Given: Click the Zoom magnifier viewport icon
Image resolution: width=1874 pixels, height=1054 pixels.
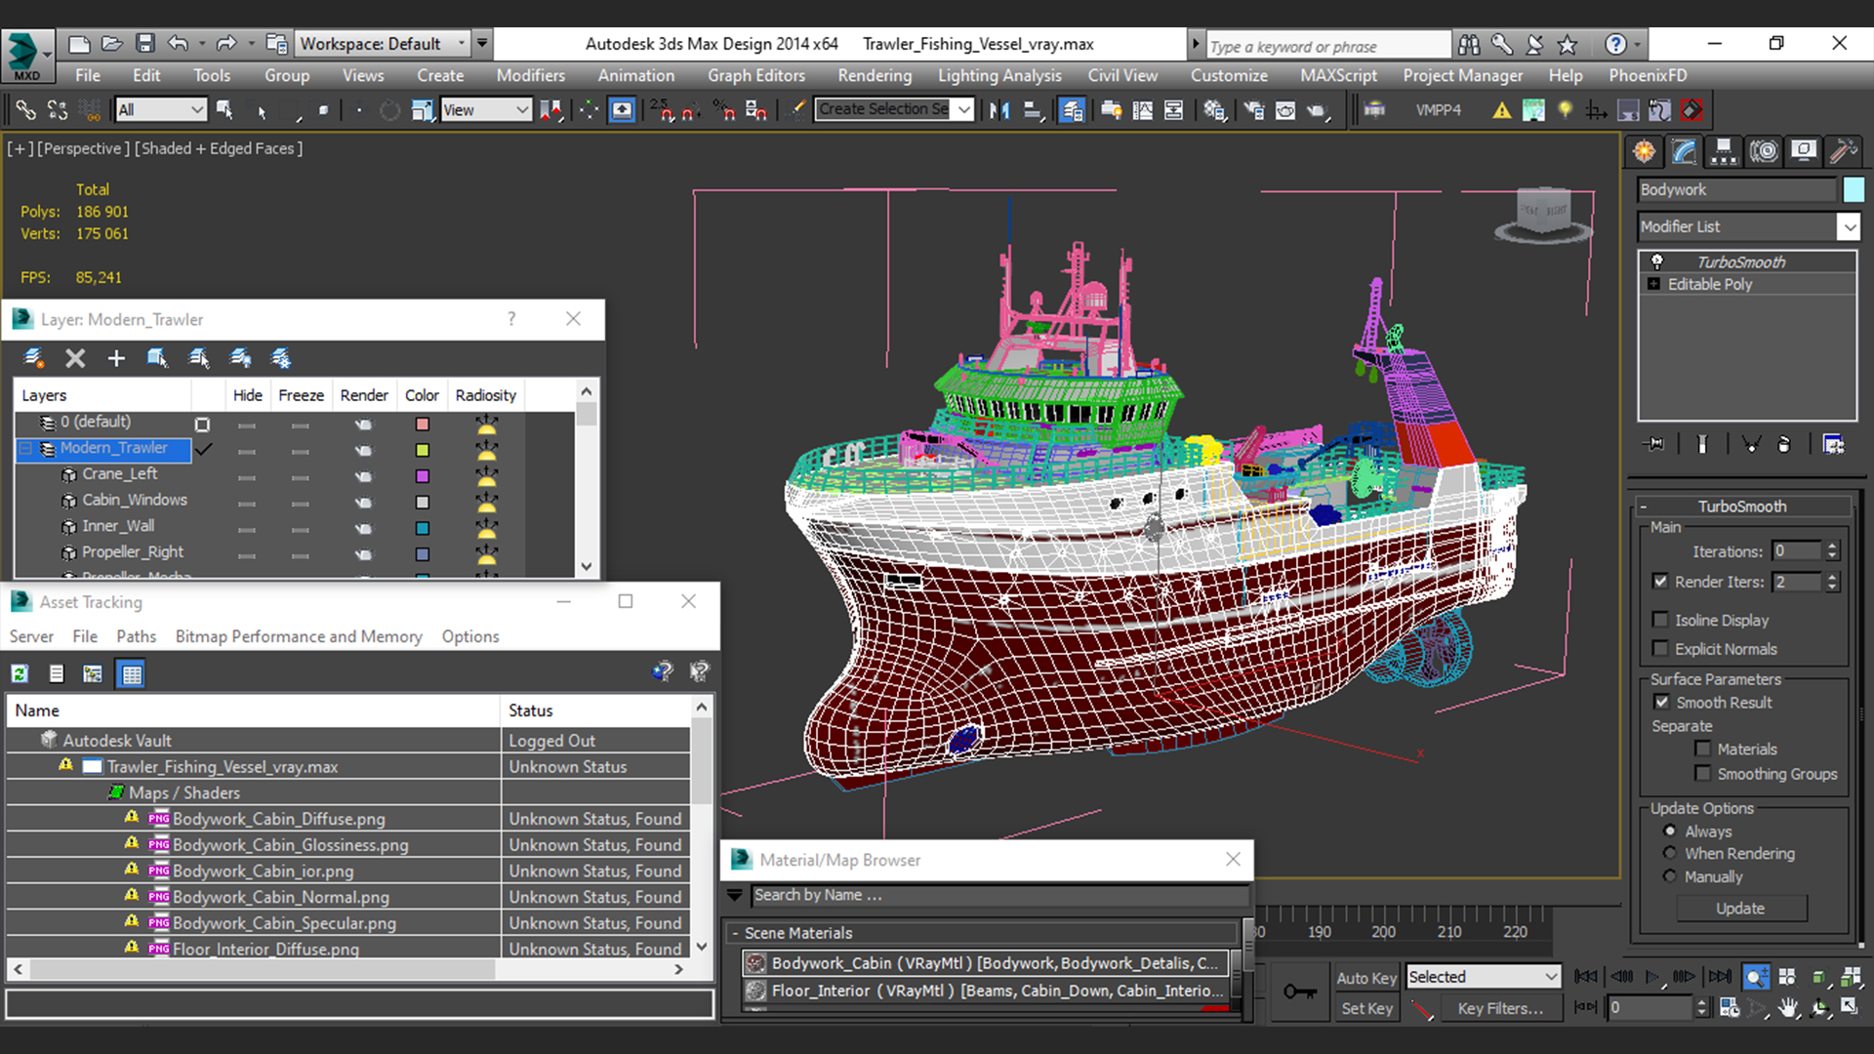Looking at the screenshot, I should 1756,977.
